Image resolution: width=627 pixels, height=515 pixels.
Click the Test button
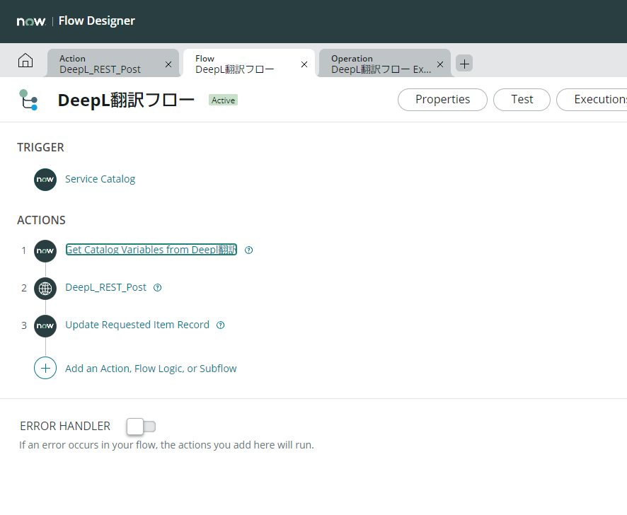pos(522,100)
